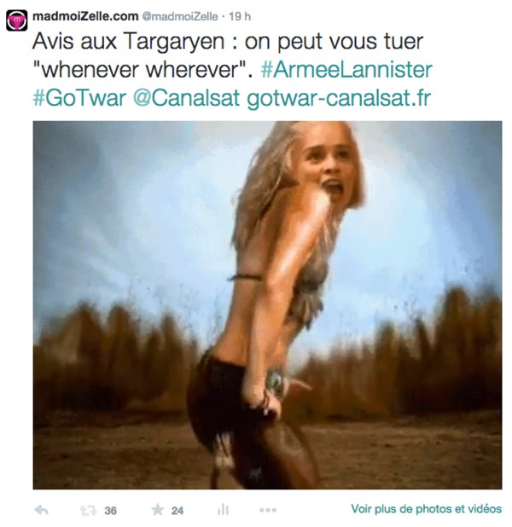Visit the @madmoiZelle handle profile
The image size is (512, 527).
(180, 16)
